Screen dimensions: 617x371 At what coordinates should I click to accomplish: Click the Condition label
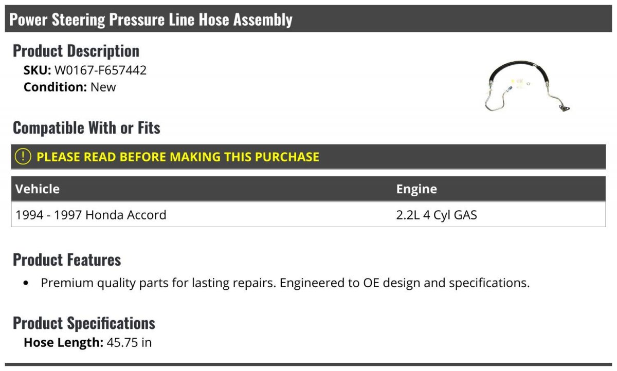point(55,87)
